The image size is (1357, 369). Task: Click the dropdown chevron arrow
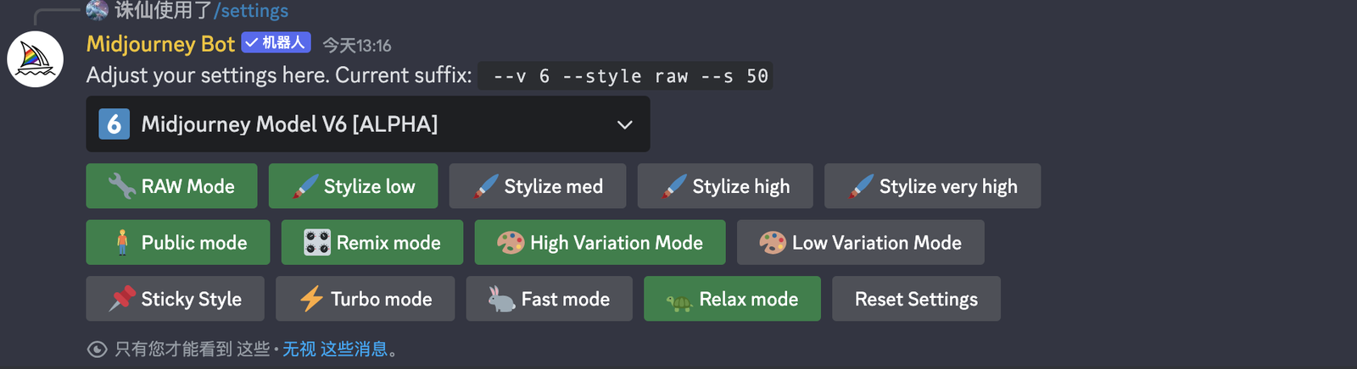pyautogui.click(x=625, y=124)
